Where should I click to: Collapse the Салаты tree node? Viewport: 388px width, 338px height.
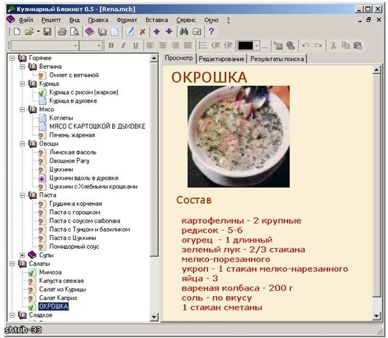click(12, 264)
